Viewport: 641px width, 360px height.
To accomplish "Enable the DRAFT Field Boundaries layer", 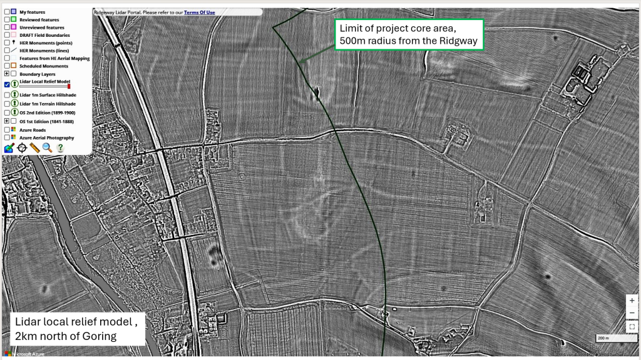I will pos(7,35).
